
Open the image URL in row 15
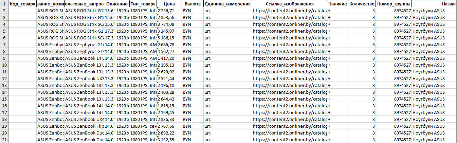(x=290, y=99)
